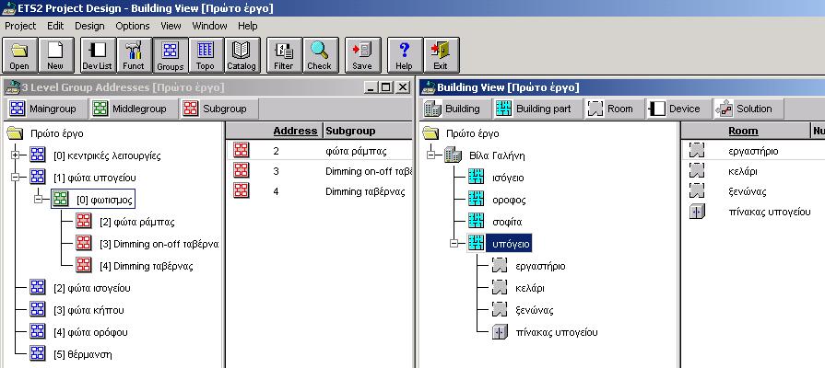Open the Options menu

133,26
